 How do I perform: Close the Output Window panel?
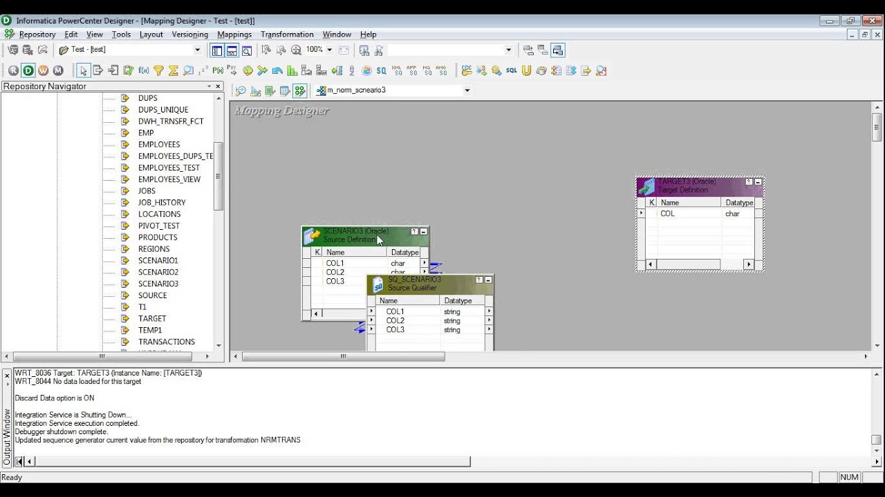tap(8, 377)
